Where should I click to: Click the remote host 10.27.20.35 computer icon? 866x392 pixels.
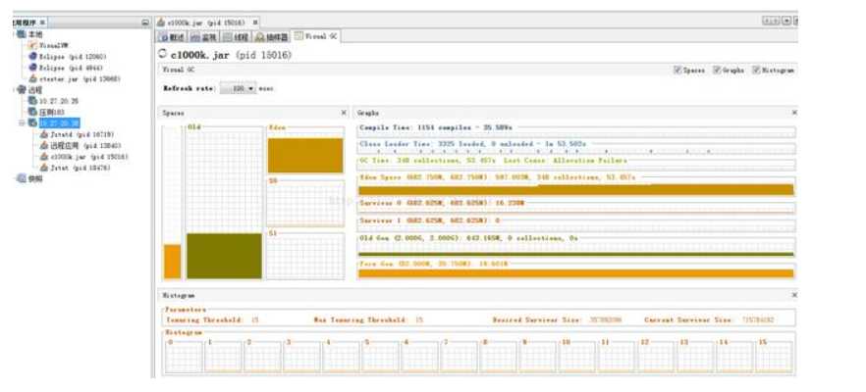[32, 101]
